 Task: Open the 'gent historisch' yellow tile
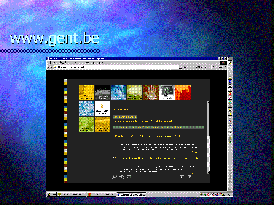click(x=87, y=93)
